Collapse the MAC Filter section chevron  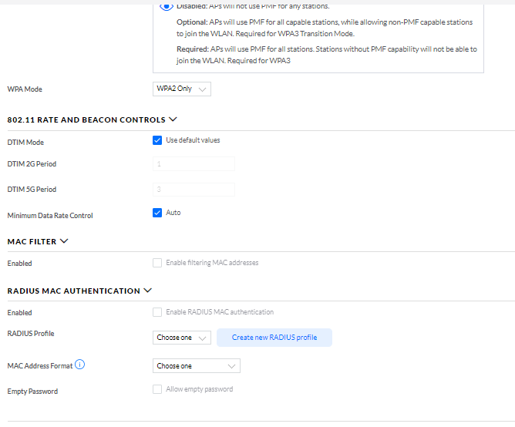[x=64, y=241]
